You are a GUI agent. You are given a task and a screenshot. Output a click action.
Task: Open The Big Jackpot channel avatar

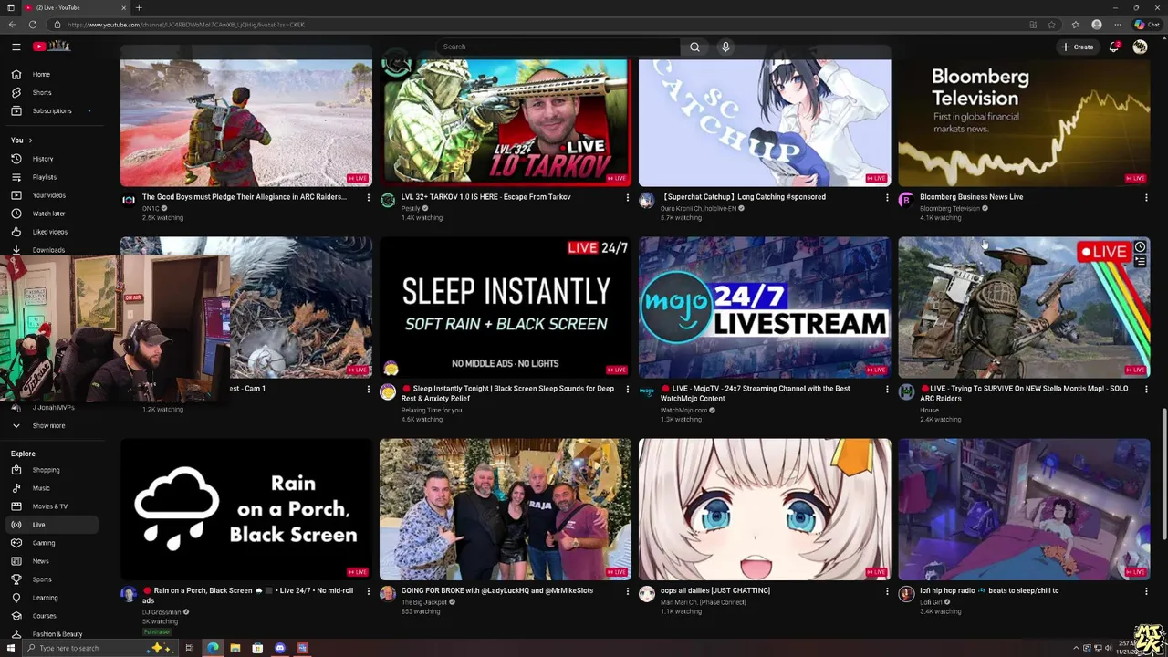(388, 594)
